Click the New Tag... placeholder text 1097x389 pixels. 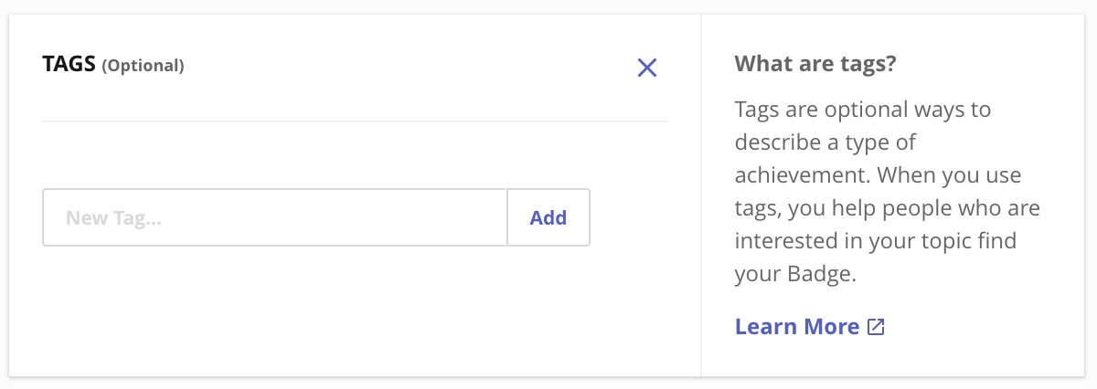pyautogui.click(x=113, y=218)
